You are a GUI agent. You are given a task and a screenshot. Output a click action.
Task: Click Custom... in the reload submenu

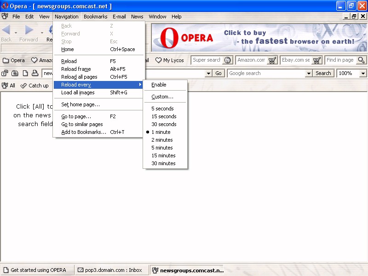162,97
